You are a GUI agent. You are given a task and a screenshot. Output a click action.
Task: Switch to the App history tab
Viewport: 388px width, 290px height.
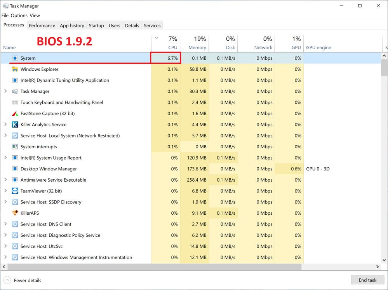click(72, 26)
